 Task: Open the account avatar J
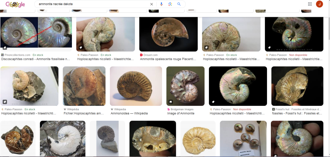pyautogui.click(x=319, y=4)
